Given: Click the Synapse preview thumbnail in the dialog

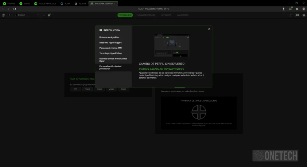Looking at the screenshot, I should [x=172, y=45].
